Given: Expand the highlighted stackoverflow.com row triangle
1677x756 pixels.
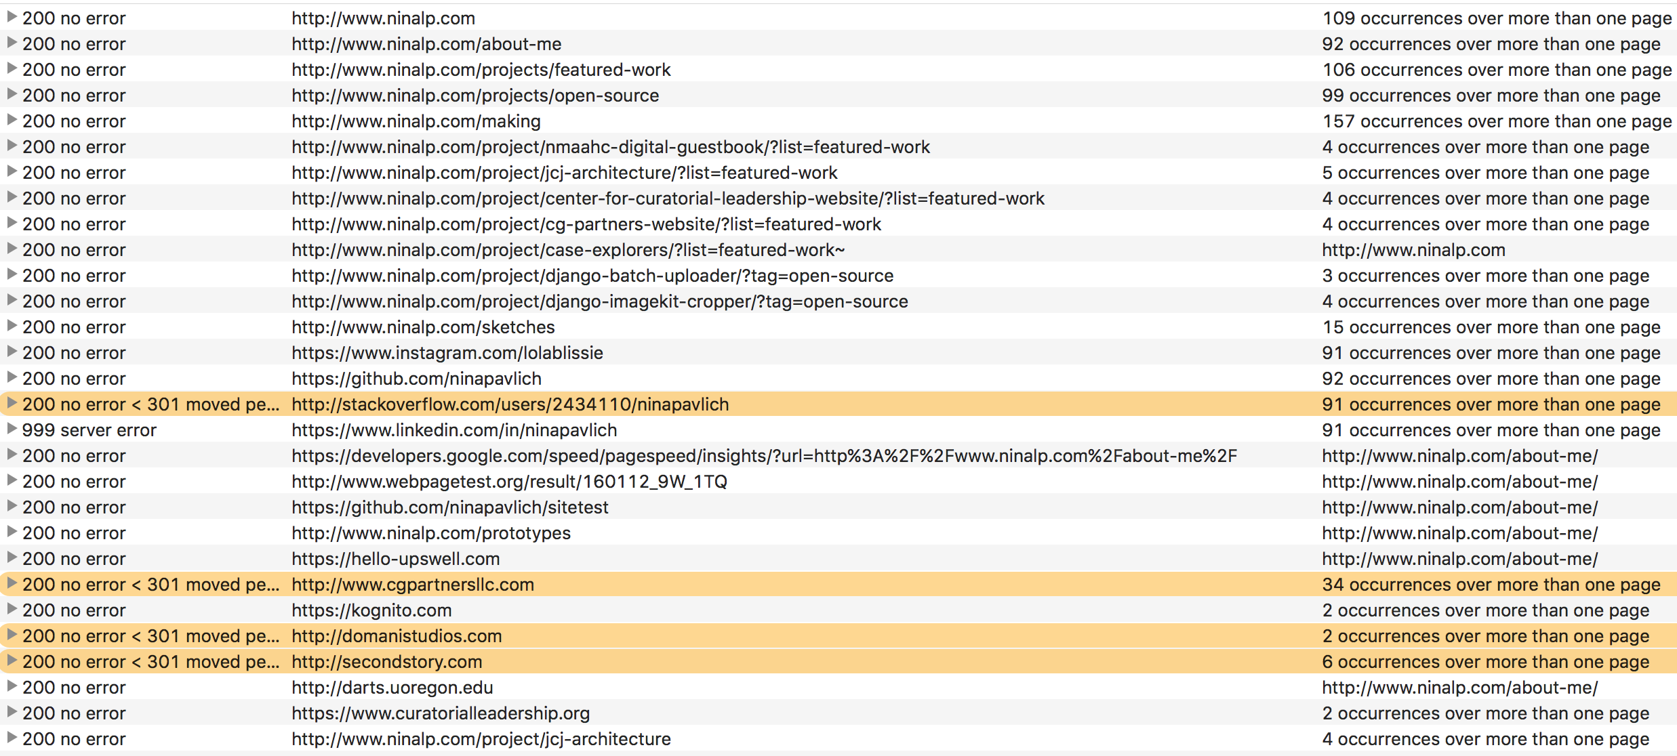Looking at the screenshot, I should [12, 403].
